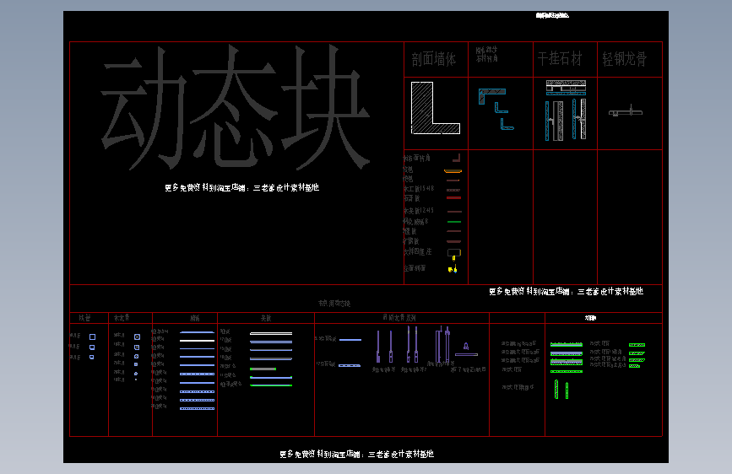Pick the medium blue square tube symbol
This screenshot has width=732, height=474.
point(92,347)
